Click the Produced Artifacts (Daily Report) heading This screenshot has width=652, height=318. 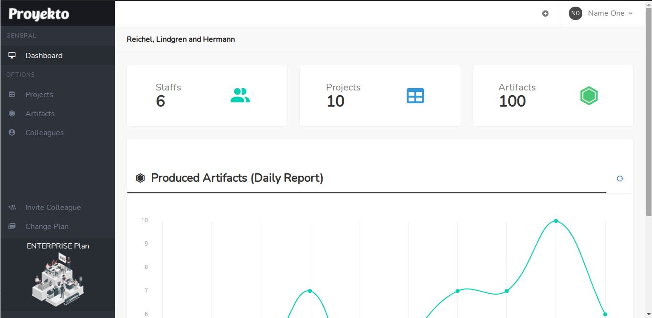237,178
